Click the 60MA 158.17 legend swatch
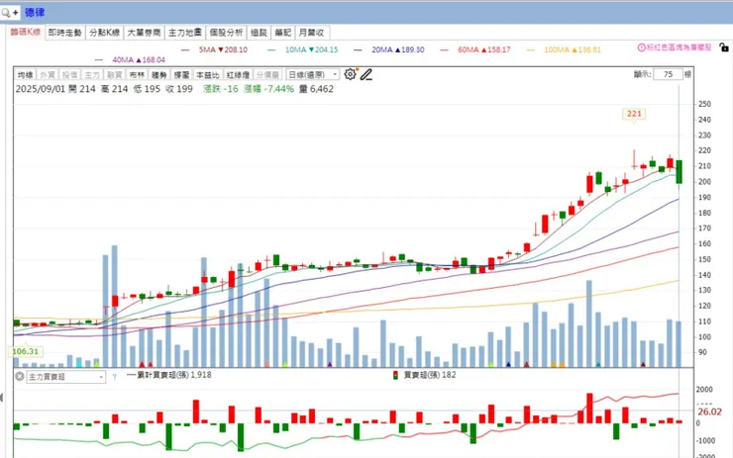Viewport: 733px width, 458px height. pos(444,49)
